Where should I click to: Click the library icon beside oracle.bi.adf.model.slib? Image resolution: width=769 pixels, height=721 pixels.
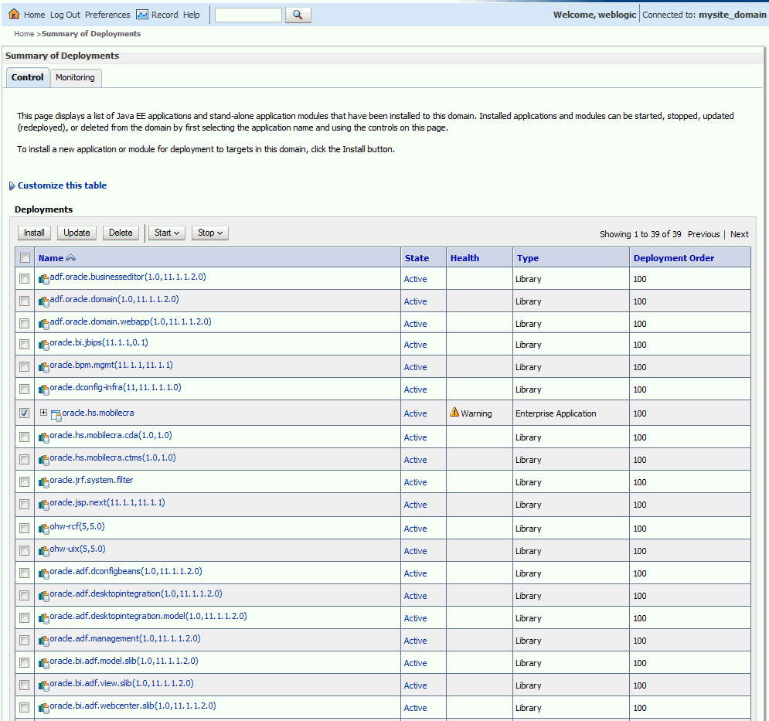coord(43,664)
